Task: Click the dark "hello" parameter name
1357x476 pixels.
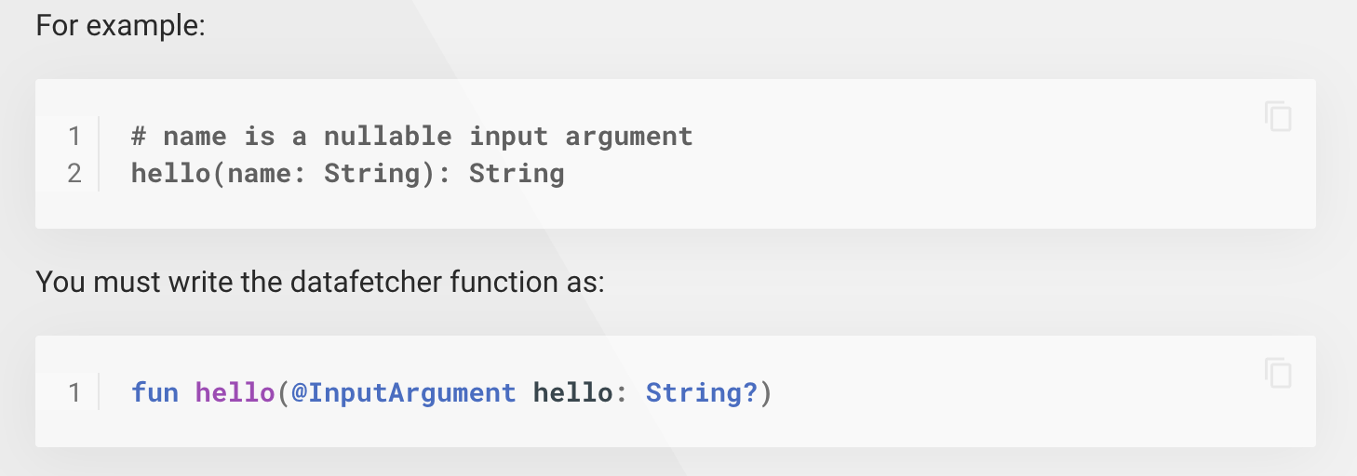Action: tap(572, 392)
